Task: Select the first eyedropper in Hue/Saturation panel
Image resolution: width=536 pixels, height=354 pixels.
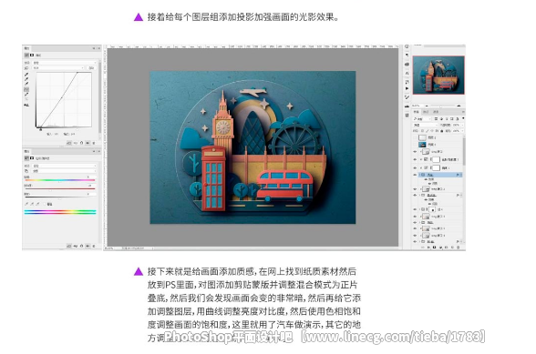Action: point(26,204)
